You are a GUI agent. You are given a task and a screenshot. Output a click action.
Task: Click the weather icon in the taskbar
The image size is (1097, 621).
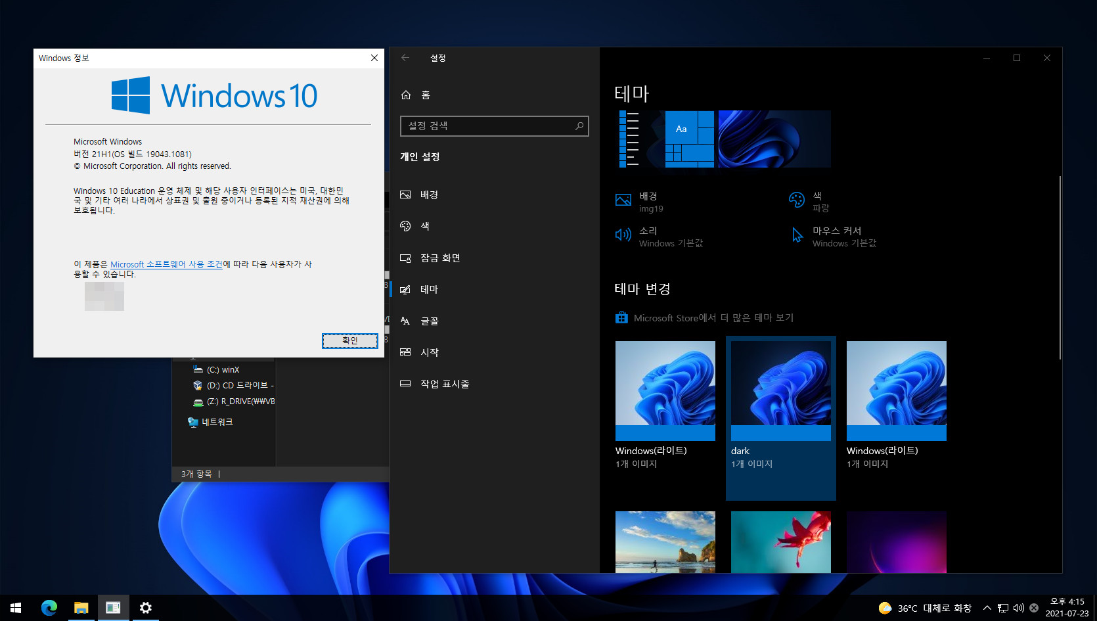tap(885, 608)
